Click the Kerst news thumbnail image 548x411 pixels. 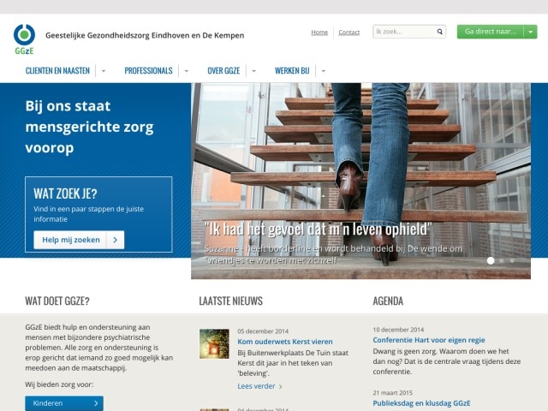pos(214,343)
